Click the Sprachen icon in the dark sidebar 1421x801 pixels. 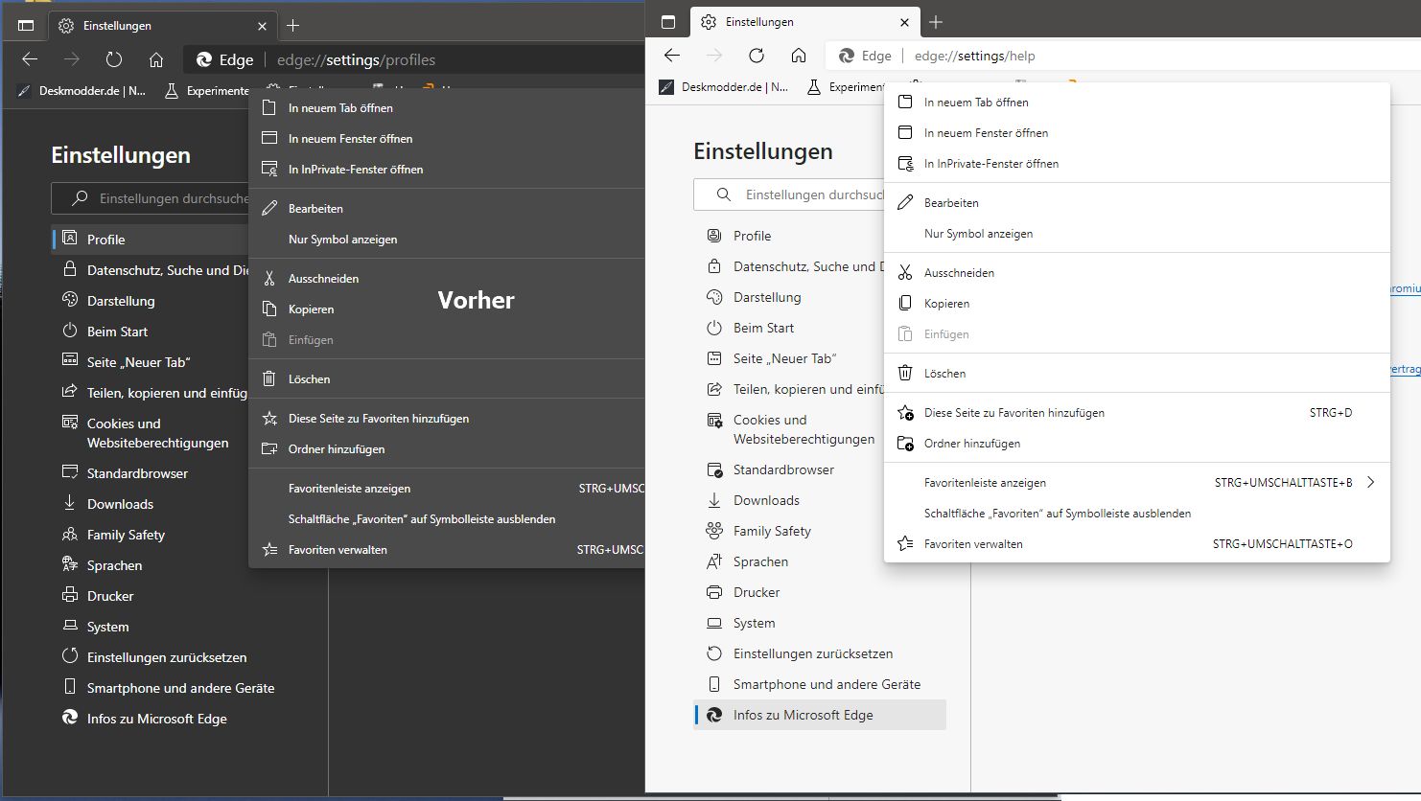click(x=70, y=565)
